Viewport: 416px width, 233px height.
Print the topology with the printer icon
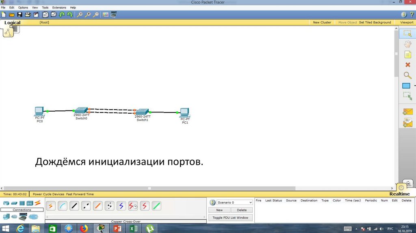(28, 15)
